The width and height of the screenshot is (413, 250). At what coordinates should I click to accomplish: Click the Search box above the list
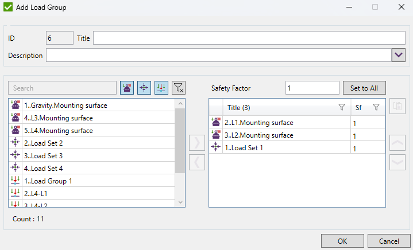click(x=63, y=88)
